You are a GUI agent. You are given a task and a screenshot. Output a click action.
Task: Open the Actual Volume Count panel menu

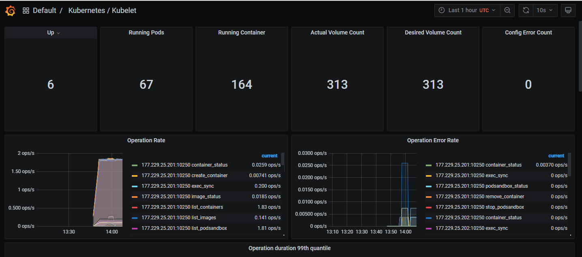[x=337, y=32]
